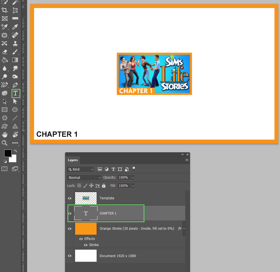The width and height of the screenshot is (280, 272).
Task: Hide the Template layer
Action: point(70,198)
